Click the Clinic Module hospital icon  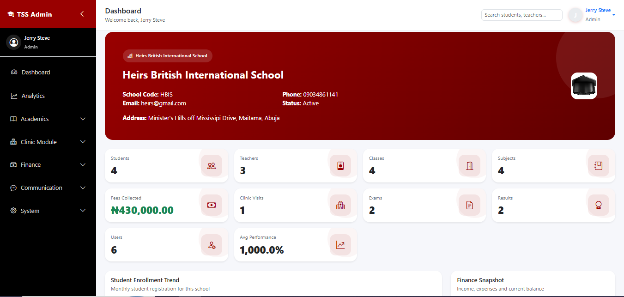click(13, 142)
